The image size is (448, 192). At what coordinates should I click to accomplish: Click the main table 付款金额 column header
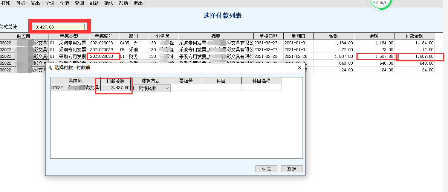(x=414, y=36)
